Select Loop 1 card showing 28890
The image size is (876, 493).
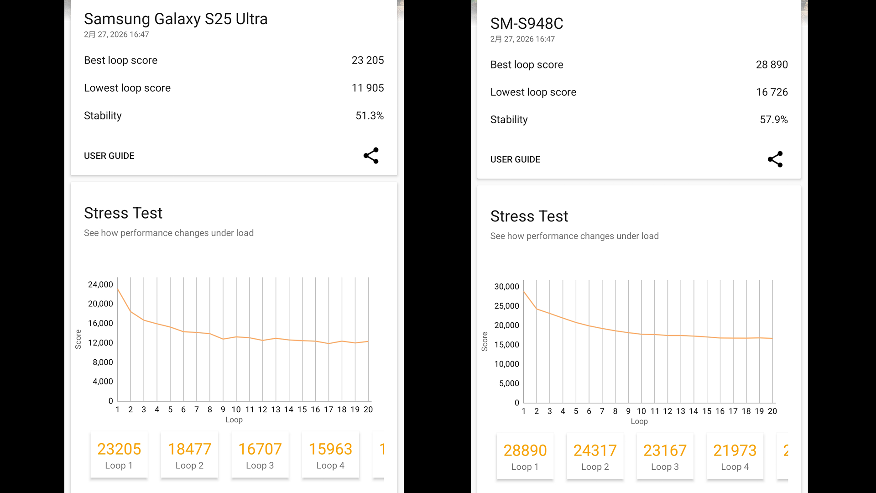pyautogui.click(x=525, y=456)
